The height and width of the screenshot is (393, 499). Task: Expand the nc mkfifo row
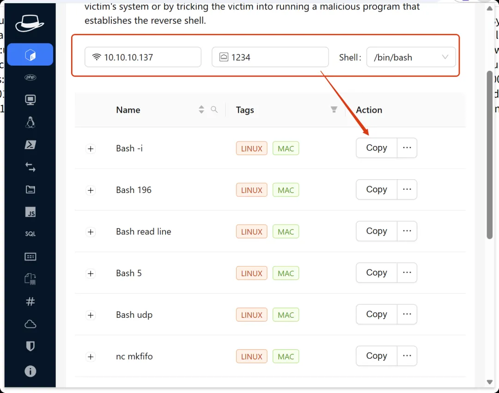[91, 357]
